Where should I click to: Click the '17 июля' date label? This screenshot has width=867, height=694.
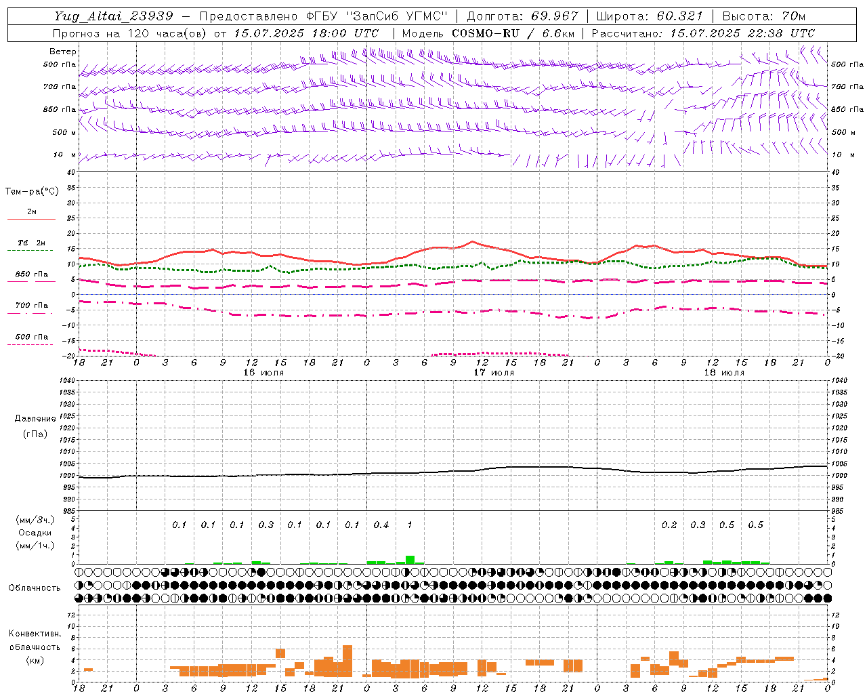pyautogui.click(x=494, y=372)
